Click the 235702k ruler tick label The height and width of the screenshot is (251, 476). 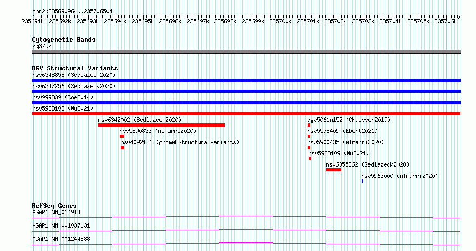(335, 21)
